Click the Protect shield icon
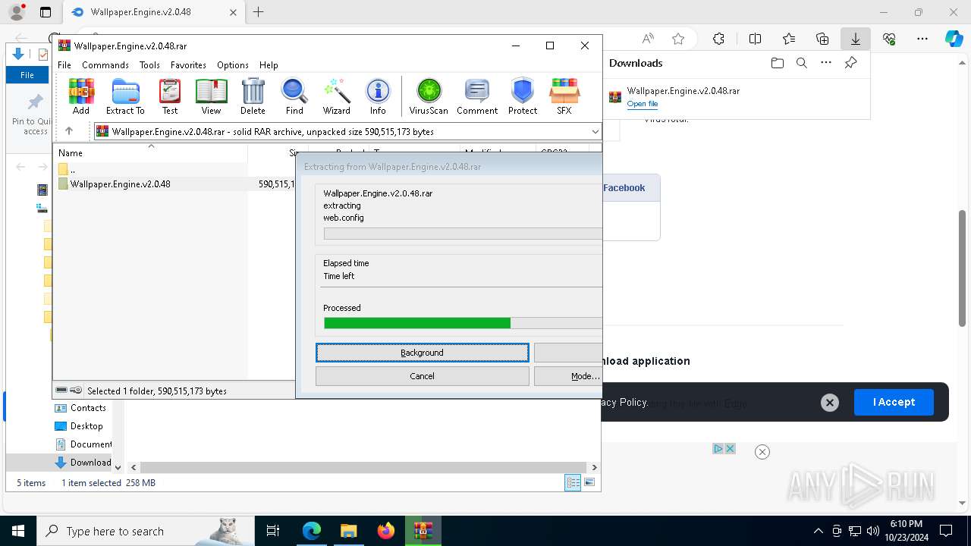 (523, 96)
